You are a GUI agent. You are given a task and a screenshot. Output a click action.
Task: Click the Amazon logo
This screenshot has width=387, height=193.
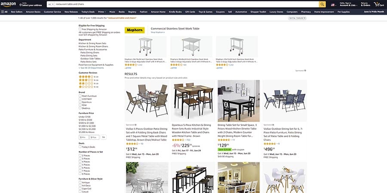pyautogui.click(x=8, y=4)
